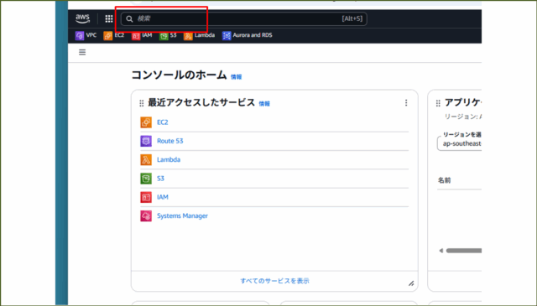Viewport: 537px width, 306px height.
Task: Open Systems Manager link in recent services
Action: point(182,216)
